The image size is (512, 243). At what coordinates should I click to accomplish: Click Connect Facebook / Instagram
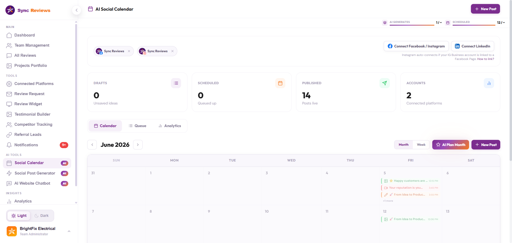(x=416, y=46)
